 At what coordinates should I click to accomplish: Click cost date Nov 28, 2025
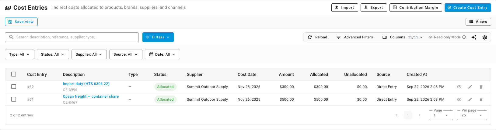(x=249, y=87)
